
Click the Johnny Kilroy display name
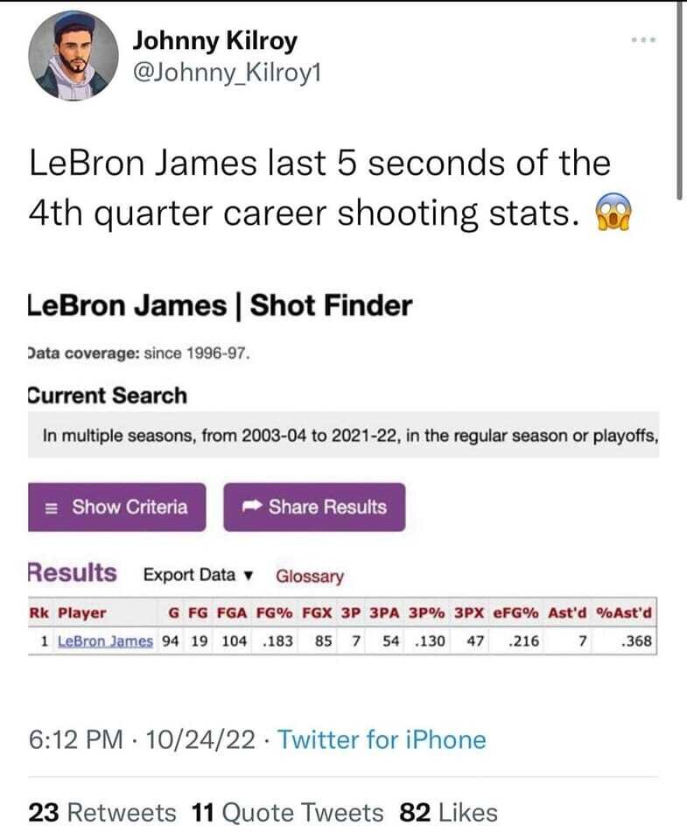point(214,40)
